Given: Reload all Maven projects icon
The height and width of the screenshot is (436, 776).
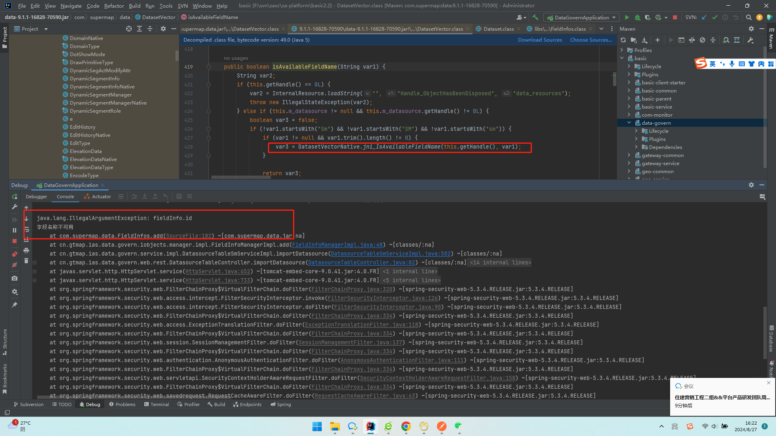Looking at the screenshot, I should [x=623, y=40].
